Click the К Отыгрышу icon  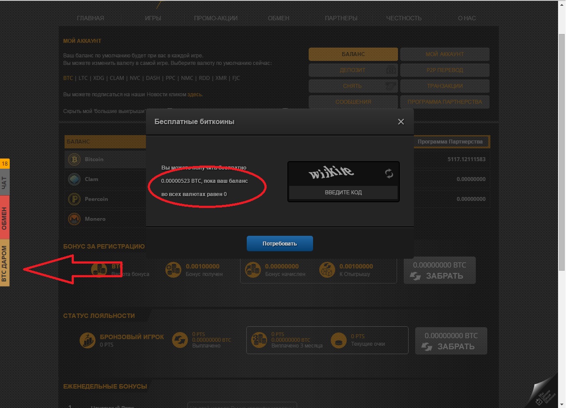(x=327, y=270)
